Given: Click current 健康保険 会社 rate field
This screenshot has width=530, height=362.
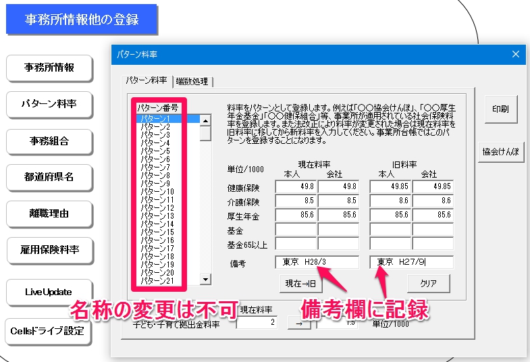Looking at the screenshot, I should 338,186.
